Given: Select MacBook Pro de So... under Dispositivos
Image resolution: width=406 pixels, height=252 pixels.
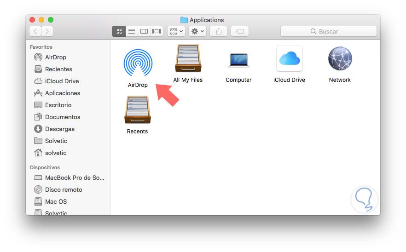Looking at the screenshot, I should pyautogui.click(x=68, y=178).
